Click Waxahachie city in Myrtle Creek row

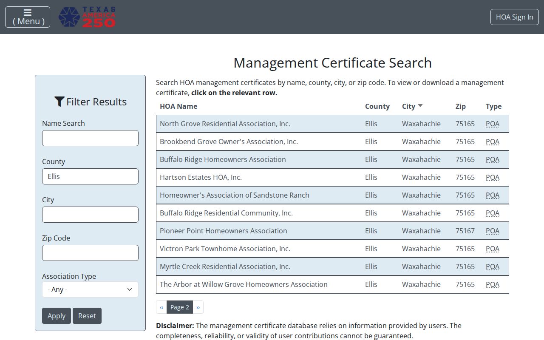421,266
